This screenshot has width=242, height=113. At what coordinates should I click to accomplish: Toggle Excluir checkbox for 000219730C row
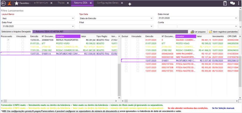(x=126, y=71)
